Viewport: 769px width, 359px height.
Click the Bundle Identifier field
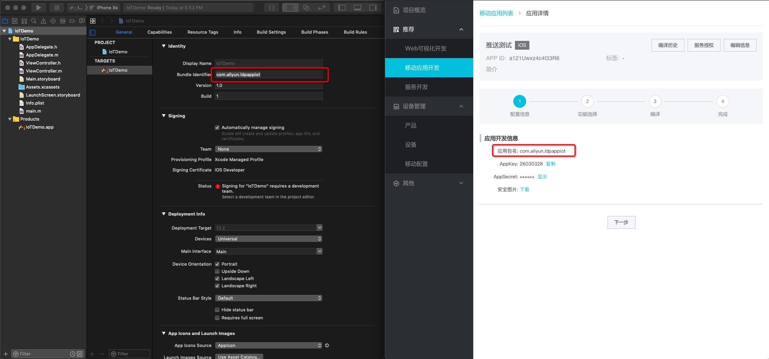[268, 75]
